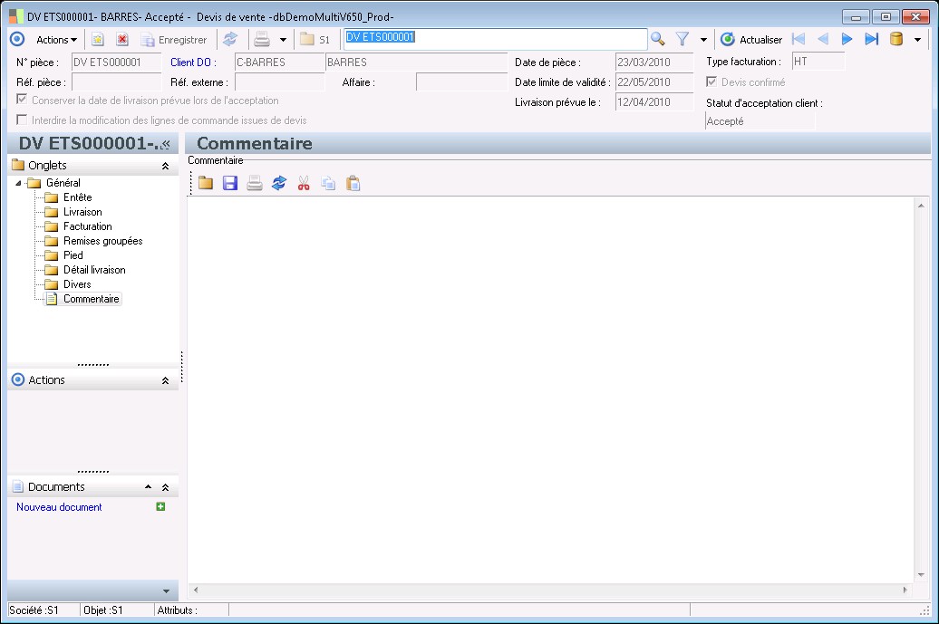Viewport: 939px width, 624px height.
Task: Go to the next record
Action: click(847, 39)
